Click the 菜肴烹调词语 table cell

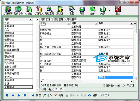[84, 60]
